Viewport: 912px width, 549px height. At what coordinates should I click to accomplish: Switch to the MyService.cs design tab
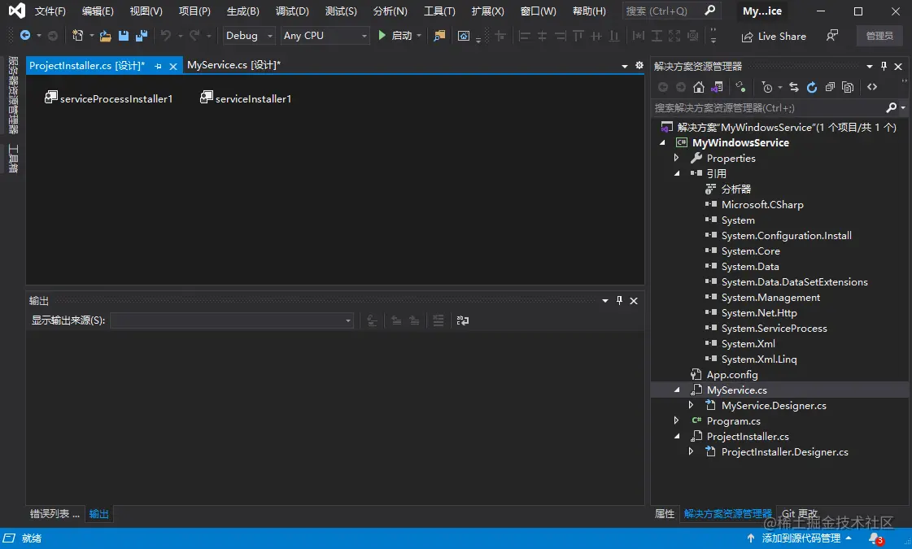coord(233,65)
